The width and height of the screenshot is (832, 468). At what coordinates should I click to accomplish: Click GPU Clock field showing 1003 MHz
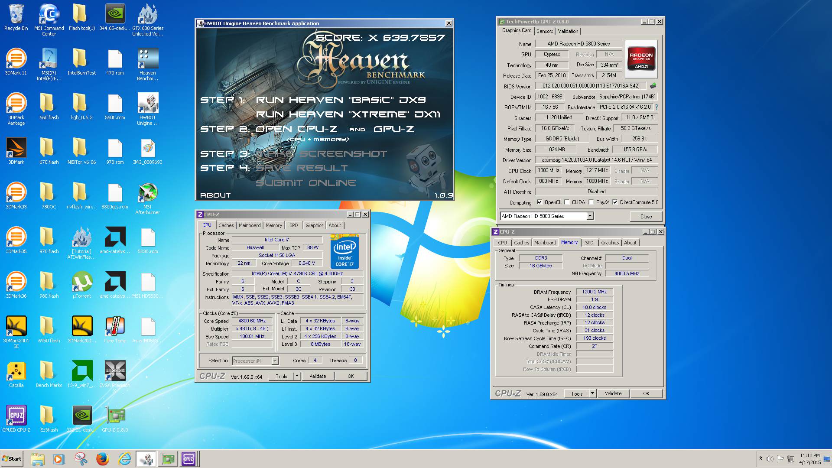(x=548, y=171)
